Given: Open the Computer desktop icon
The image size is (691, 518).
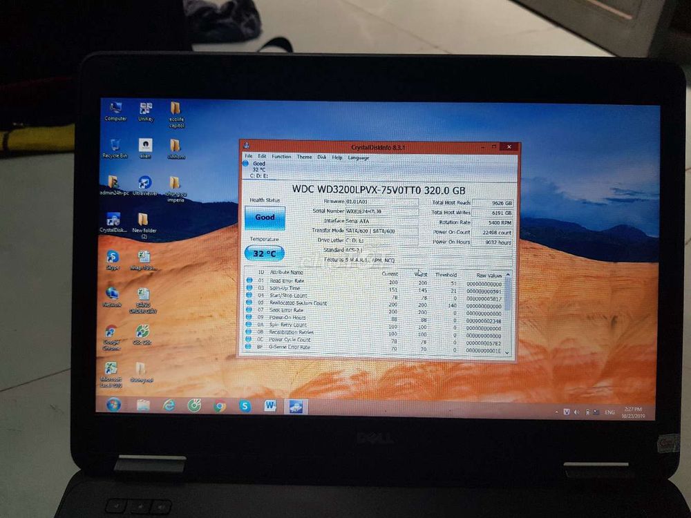Looking at the screenshot, I should pos(116,111).
